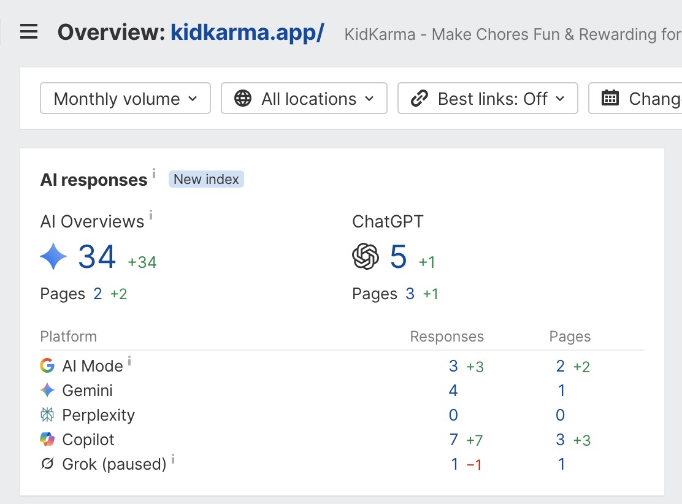This screenshot has width=682, height=504.
Task: Click the Gemini platform label
Action: [x=88, y=391]
